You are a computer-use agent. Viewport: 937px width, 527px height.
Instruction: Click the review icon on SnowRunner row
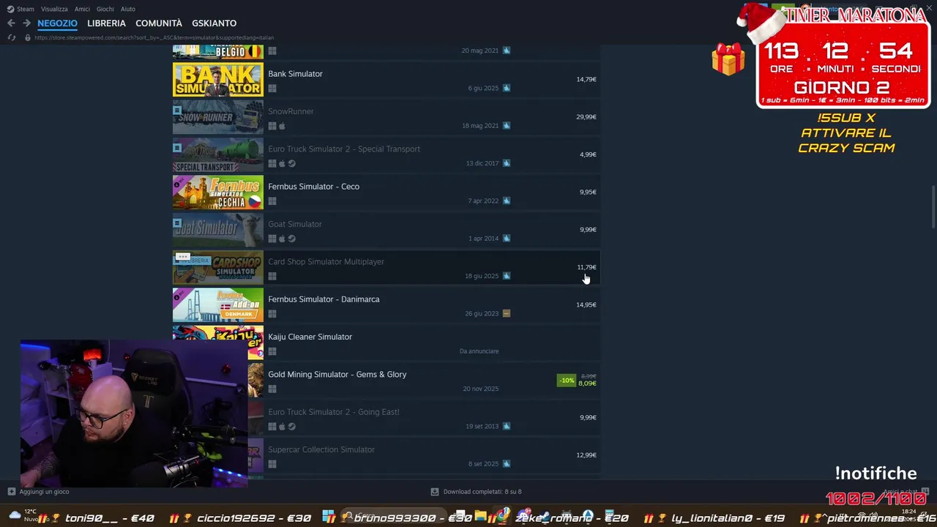tap(507, 126)
